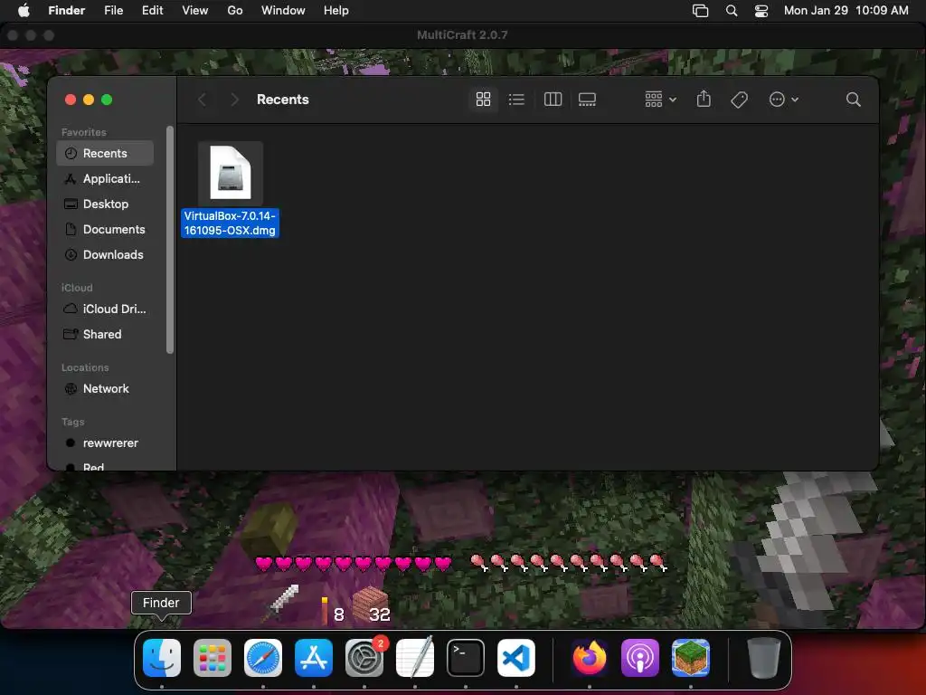Image resolution: width=926 pixels, height=695 pixels.
Task: Open the Apple menu
Action: tap(24, 11)
